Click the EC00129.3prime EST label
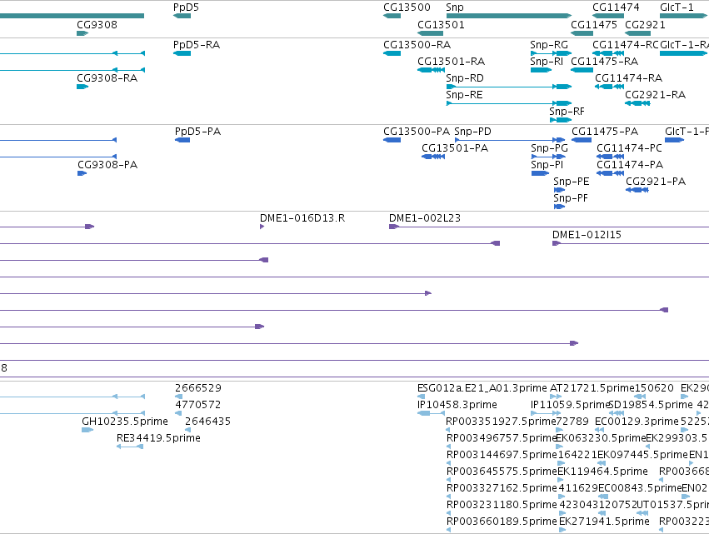Viewport: 709px width, 534px height. [x=637, y=422]
